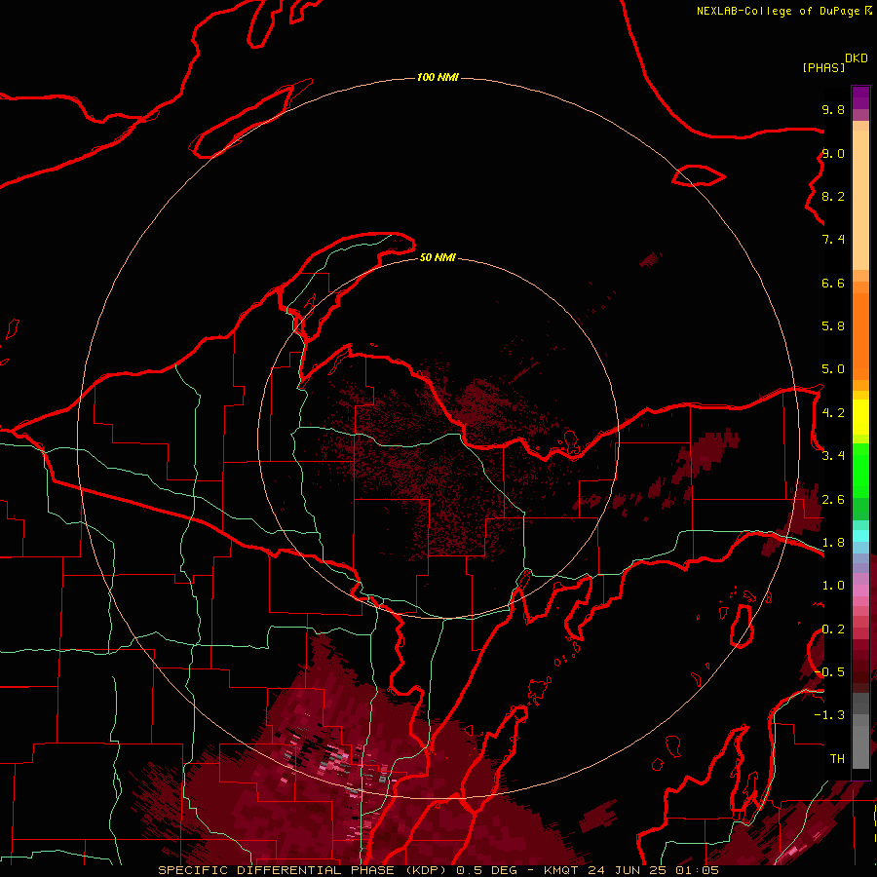The height and width of the screenshot is (877, 877).
Task: Pick the pale peach swatch near the 8.2 value
Action: [860, 200]
